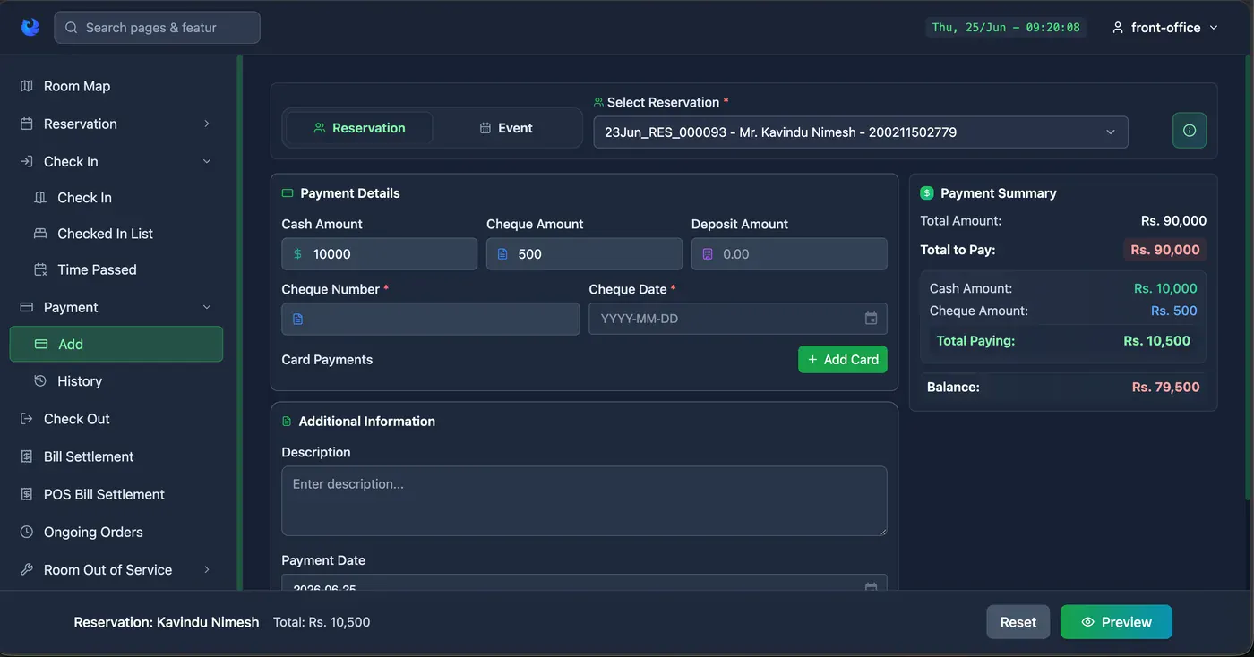Expand the Reservation sidebar menu chevron

click(207, 124)
